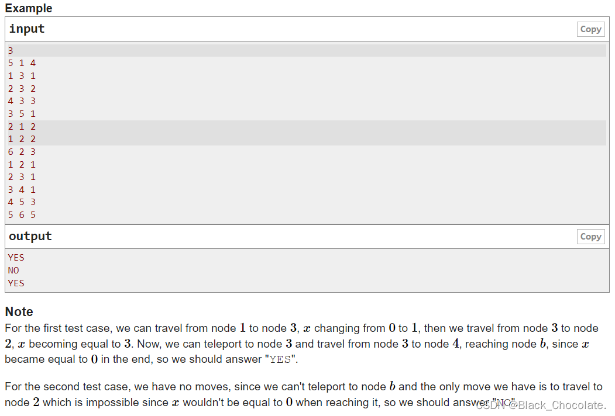Click the CSDN @Black_Chocolate watermark

pyautogui.click(x=540, y=405)
